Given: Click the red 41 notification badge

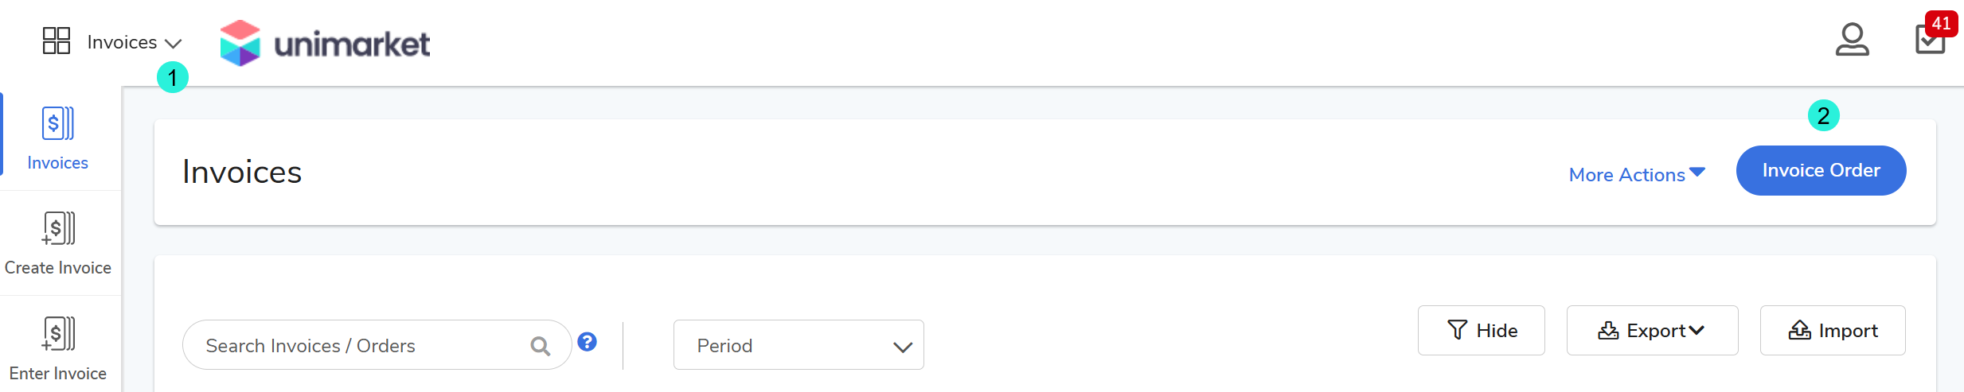Looking at the screenshot, I should pos(1941,23).
